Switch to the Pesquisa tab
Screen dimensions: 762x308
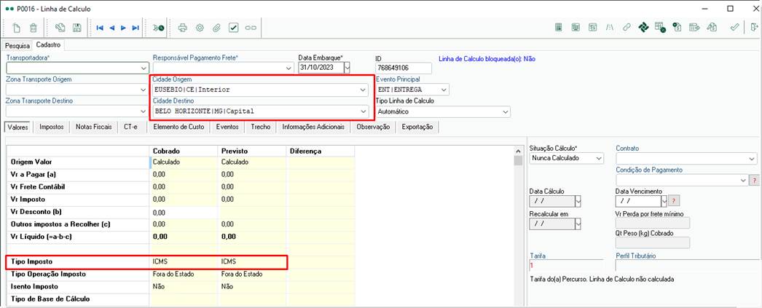click(17, 45)
